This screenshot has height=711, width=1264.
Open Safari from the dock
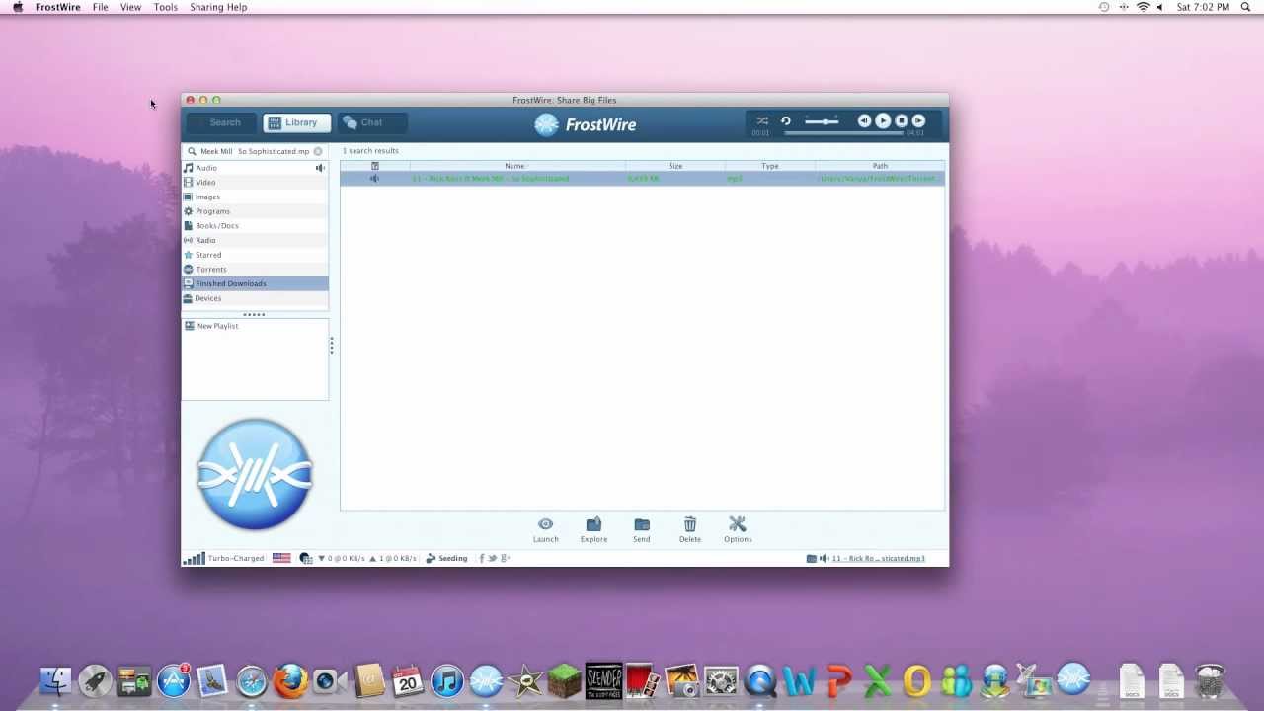(251, 680)
